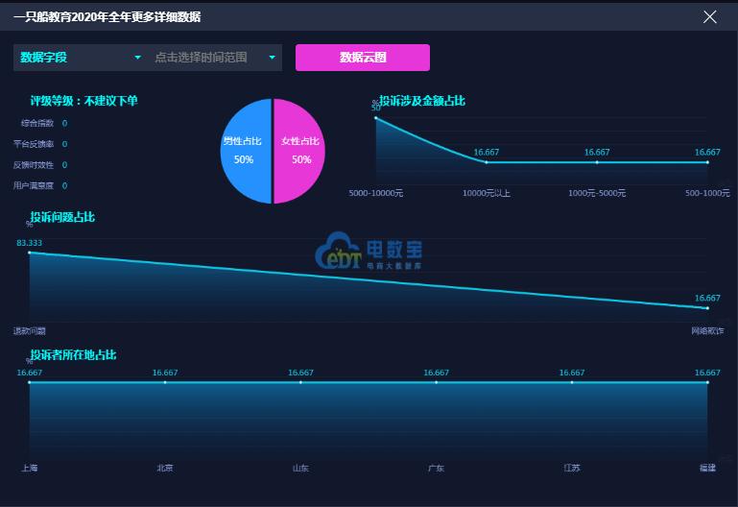Viewport: 738px width, 507px height.
Task: Select the 江苏 data point marker
Action: (572, 382)
